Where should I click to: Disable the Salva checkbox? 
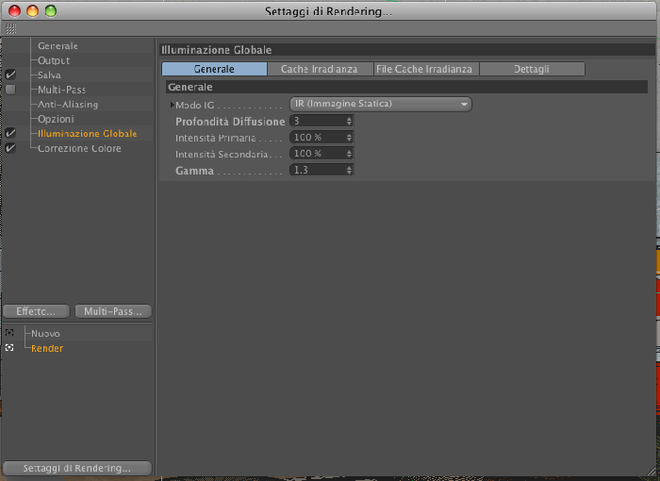(10, 75)
